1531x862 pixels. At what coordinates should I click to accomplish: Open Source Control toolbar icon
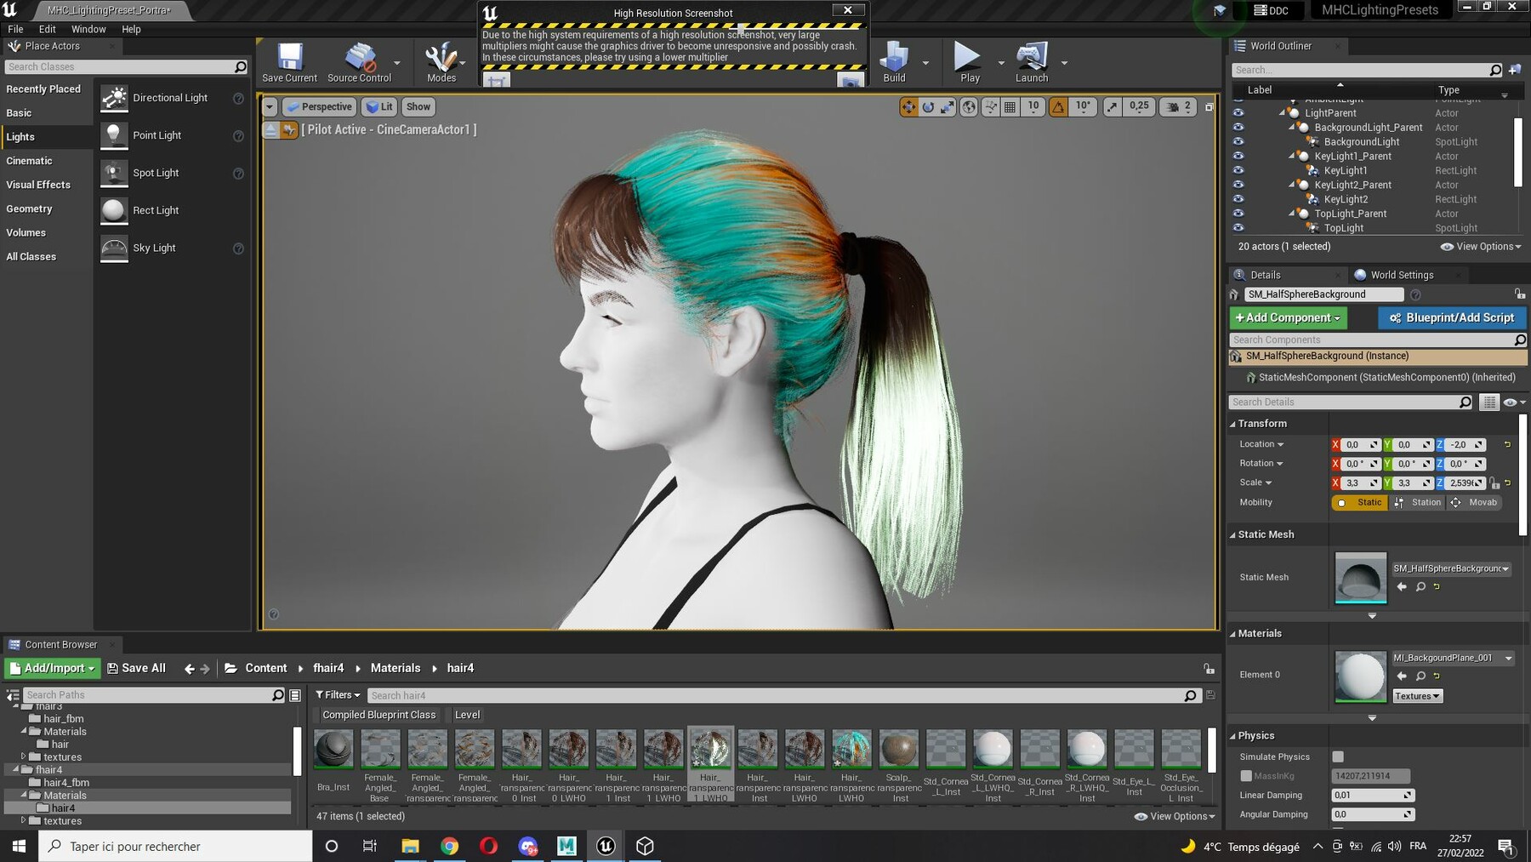pyautogui.click(x=359, y=62)
